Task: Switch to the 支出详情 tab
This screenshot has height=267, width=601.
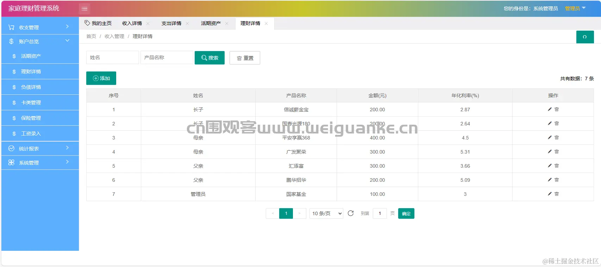Action: pos(171,23)
